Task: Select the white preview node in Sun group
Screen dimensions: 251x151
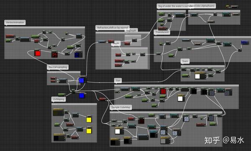Action: tap(181, 98)
